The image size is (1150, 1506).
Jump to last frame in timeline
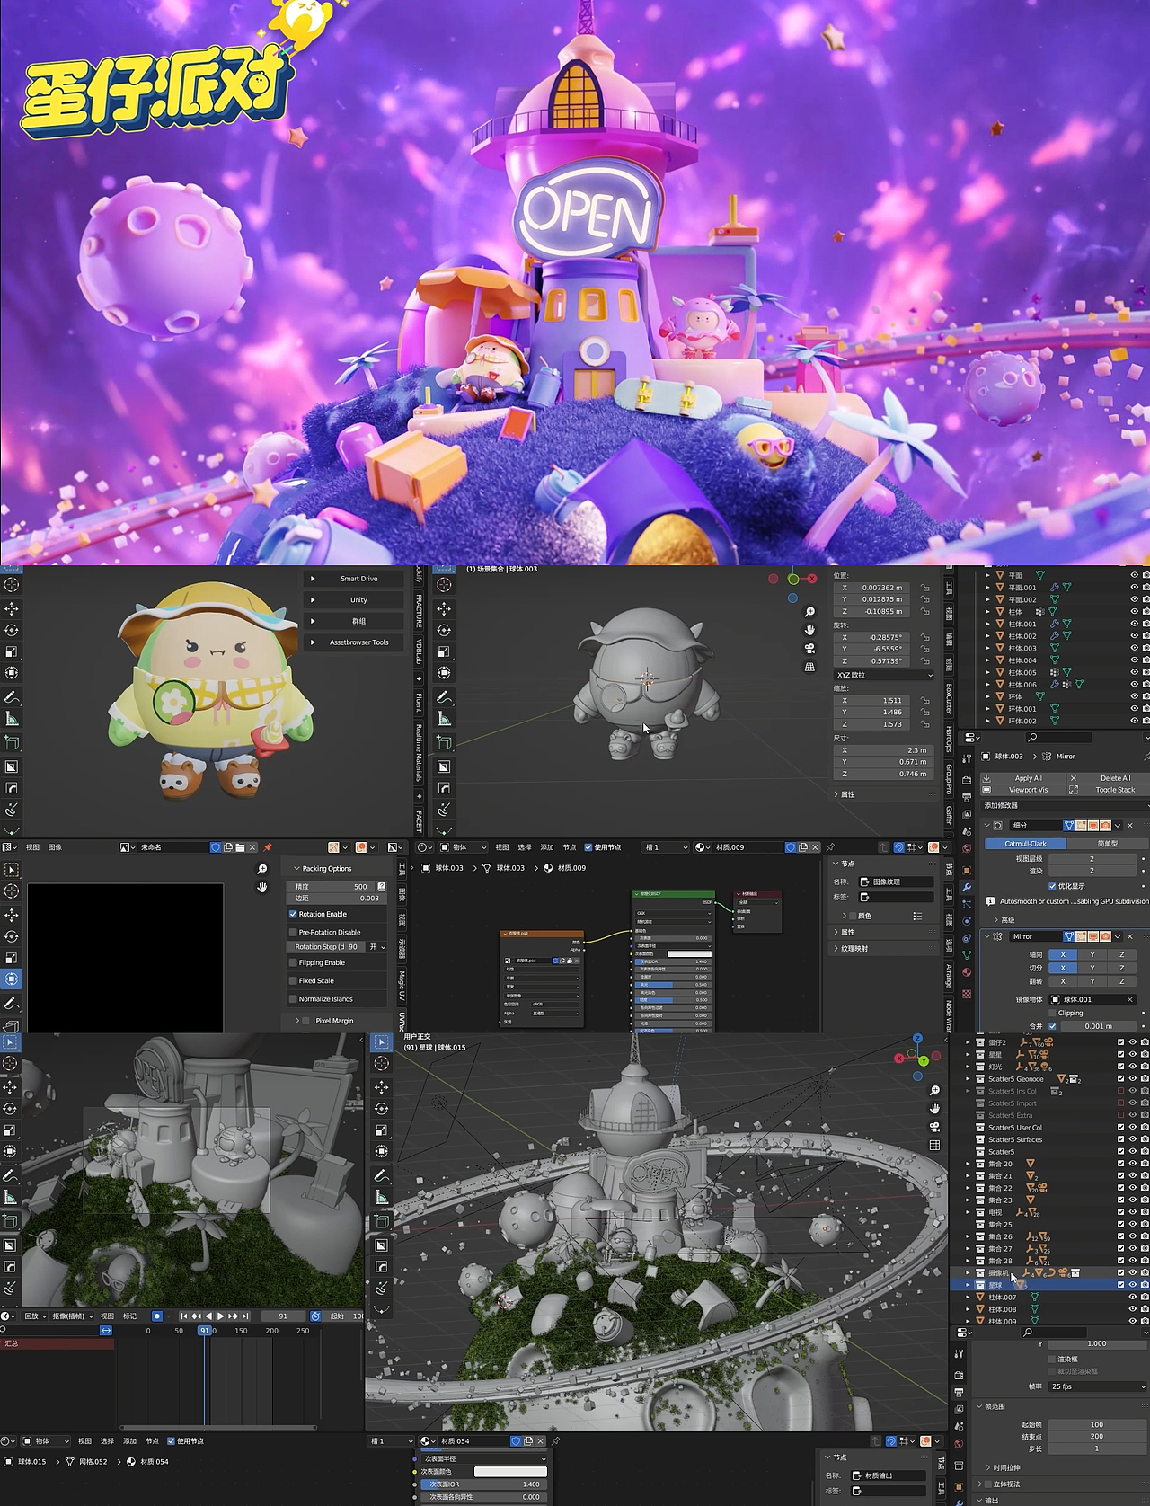[x=245, y=1316]
